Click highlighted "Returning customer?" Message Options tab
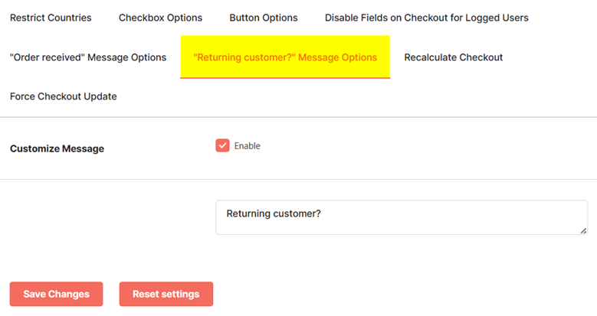597x316 pixels. (x=285, y=57)
